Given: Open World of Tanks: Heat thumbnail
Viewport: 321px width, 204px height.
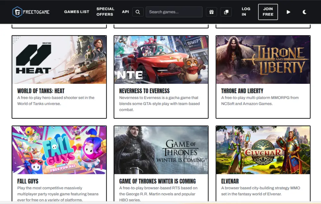Looking at the screenshot, I should click(x=59, y=59).
